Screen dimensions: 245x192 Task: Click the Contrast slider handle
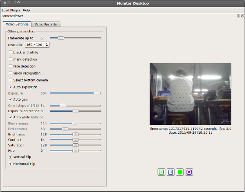point(75,140)
